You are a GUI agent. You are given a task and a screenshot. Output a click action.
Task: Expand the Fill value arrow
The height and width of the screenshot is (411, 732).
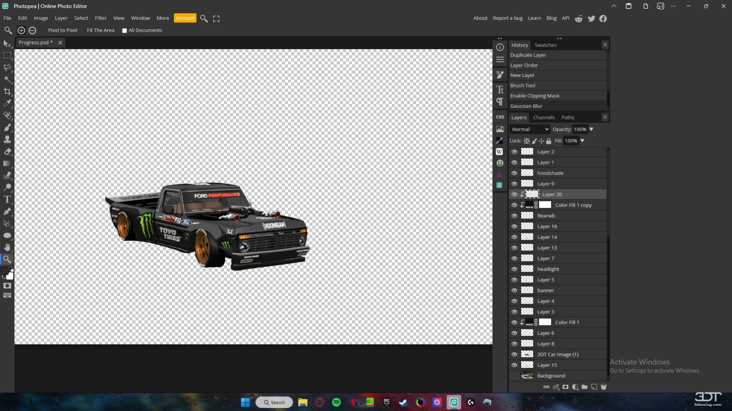coord(582,141)
